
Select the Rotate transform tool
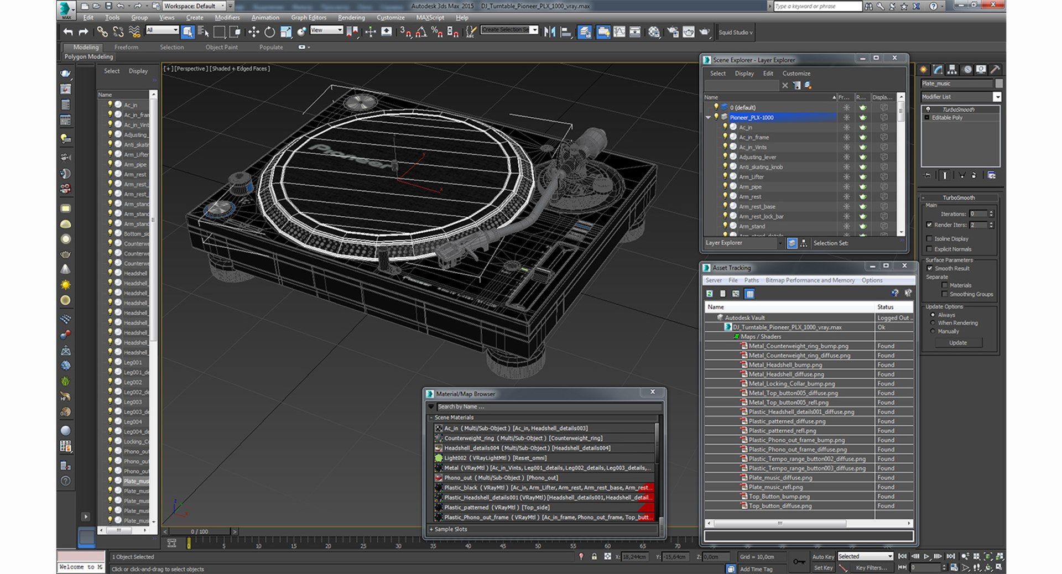click(x=269, y=32)
